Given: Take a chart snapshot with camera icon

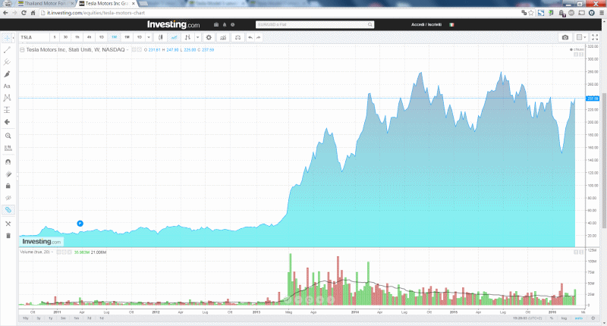Looking at the screenshot, I should click(x=565, y=37).
